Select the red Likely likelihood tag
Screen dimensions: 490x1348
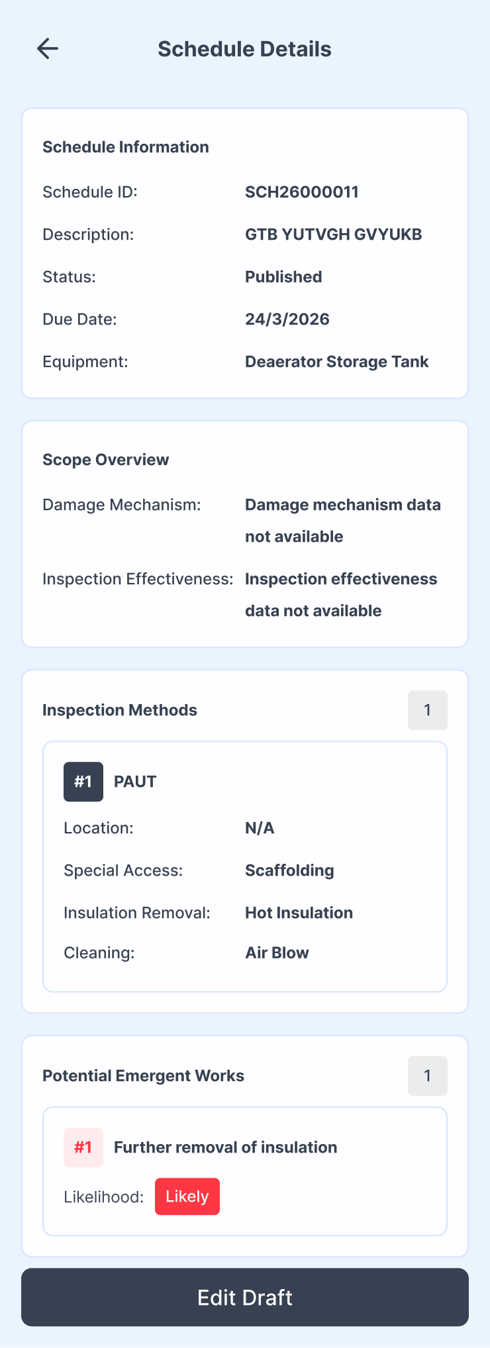187,1196
